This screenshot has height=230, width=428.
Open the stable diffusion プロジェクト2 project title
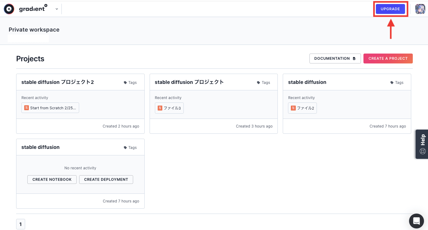point(57,82)
